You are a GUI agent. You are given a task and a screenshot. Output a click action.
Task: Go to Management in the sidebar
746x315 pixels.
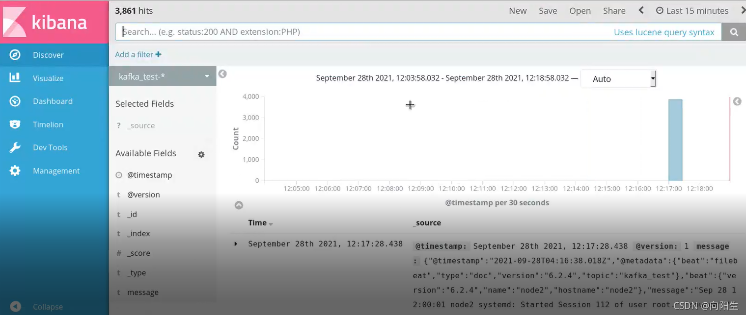point(56,170)
